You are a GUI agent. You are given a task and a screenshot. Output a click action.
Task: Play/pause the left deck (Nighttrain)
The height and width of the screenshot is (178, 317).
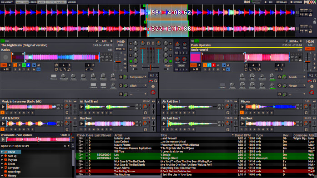(6, 69)
